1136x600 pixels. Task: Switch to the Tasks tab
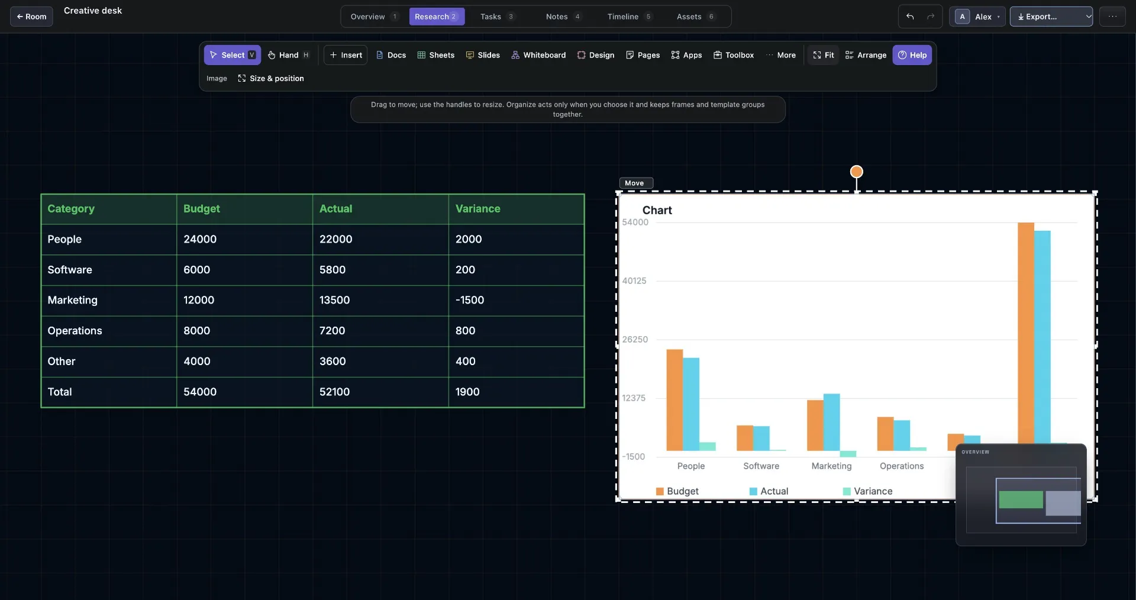click(498, 17)
